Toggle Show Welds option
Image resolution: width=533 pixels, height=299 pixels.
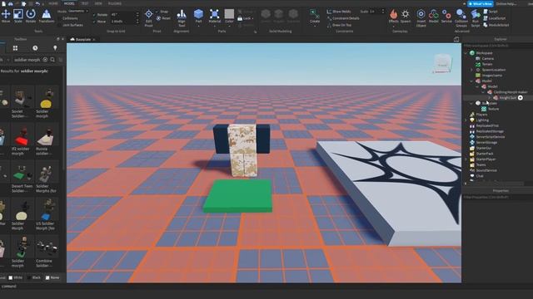click(339, 12)
